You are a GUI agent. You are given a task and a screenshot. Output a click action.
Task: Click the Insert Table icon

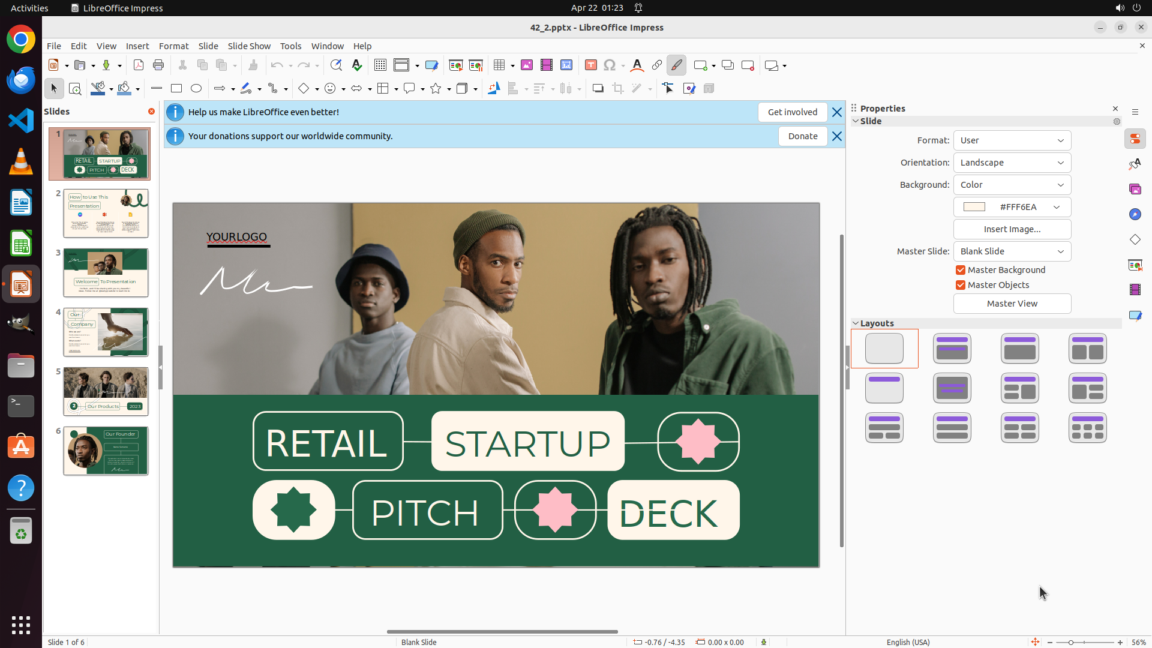click(x=499, y=65)
